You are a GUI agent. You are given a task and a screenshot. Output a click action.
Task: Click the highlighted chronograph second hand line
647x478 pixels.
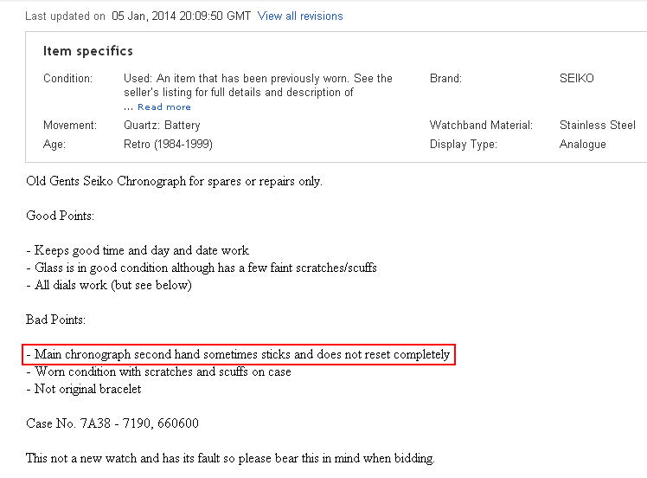point(238,354)
